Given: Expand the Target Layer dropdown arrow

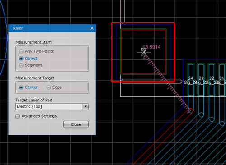Looking at the screenshot, I should click(x=85, y=106).
